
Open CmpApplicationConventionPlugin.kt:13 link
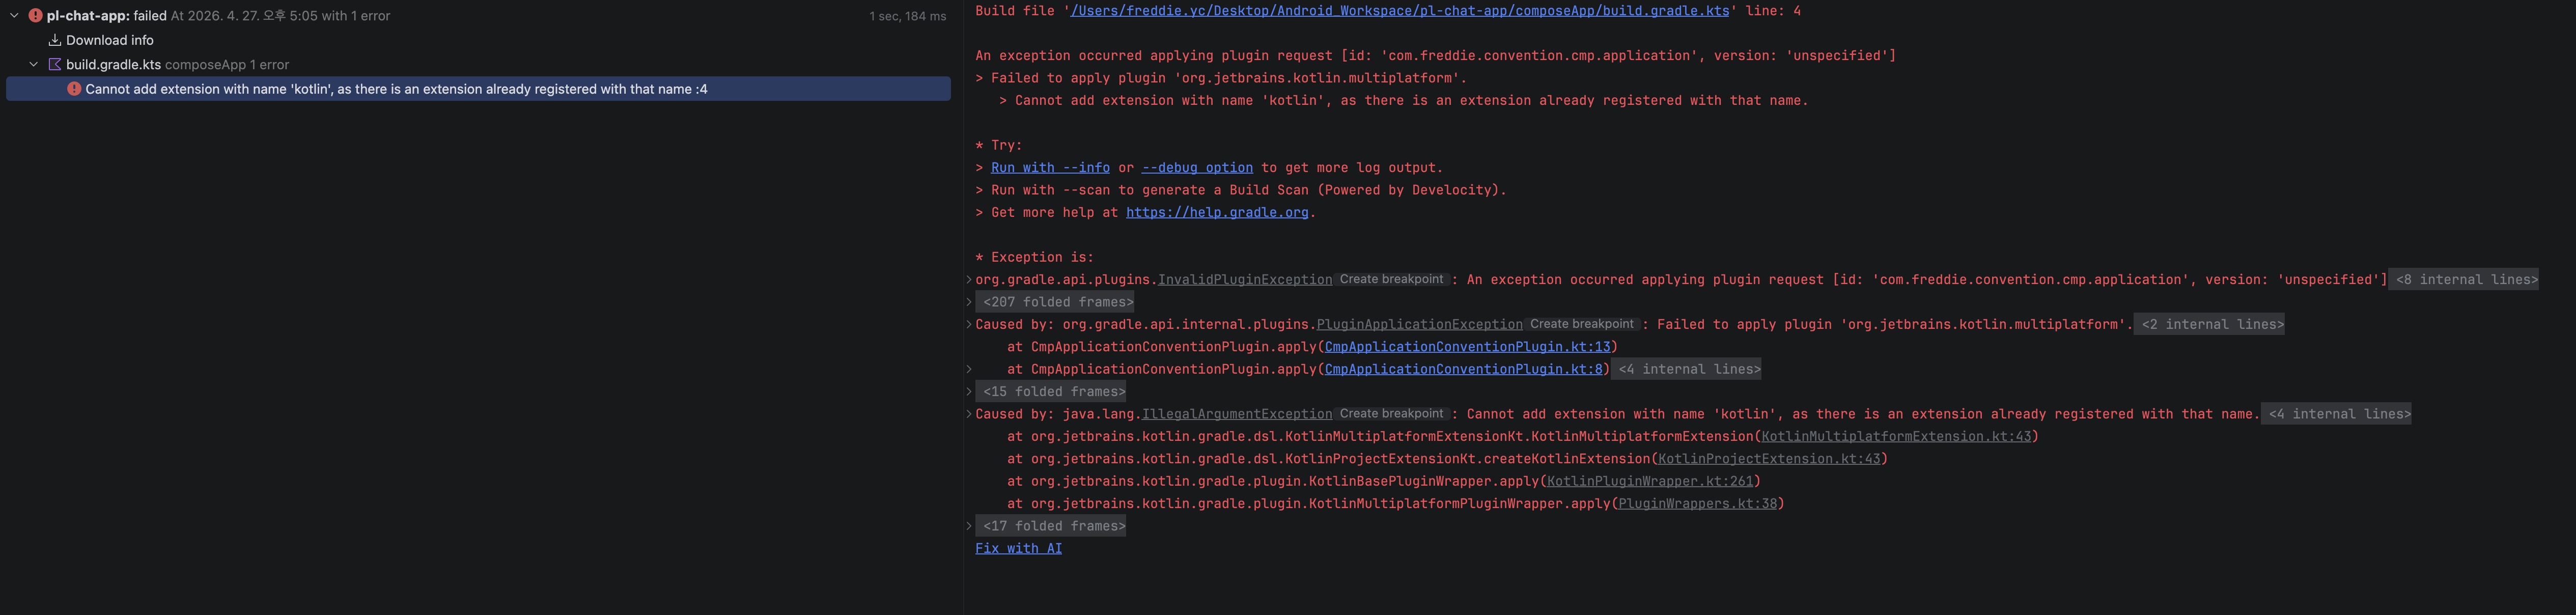[1467, 347]
